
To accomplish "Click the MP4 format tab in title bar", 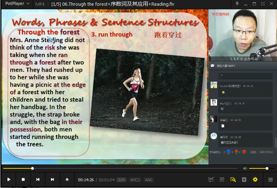I will [40, 4].
